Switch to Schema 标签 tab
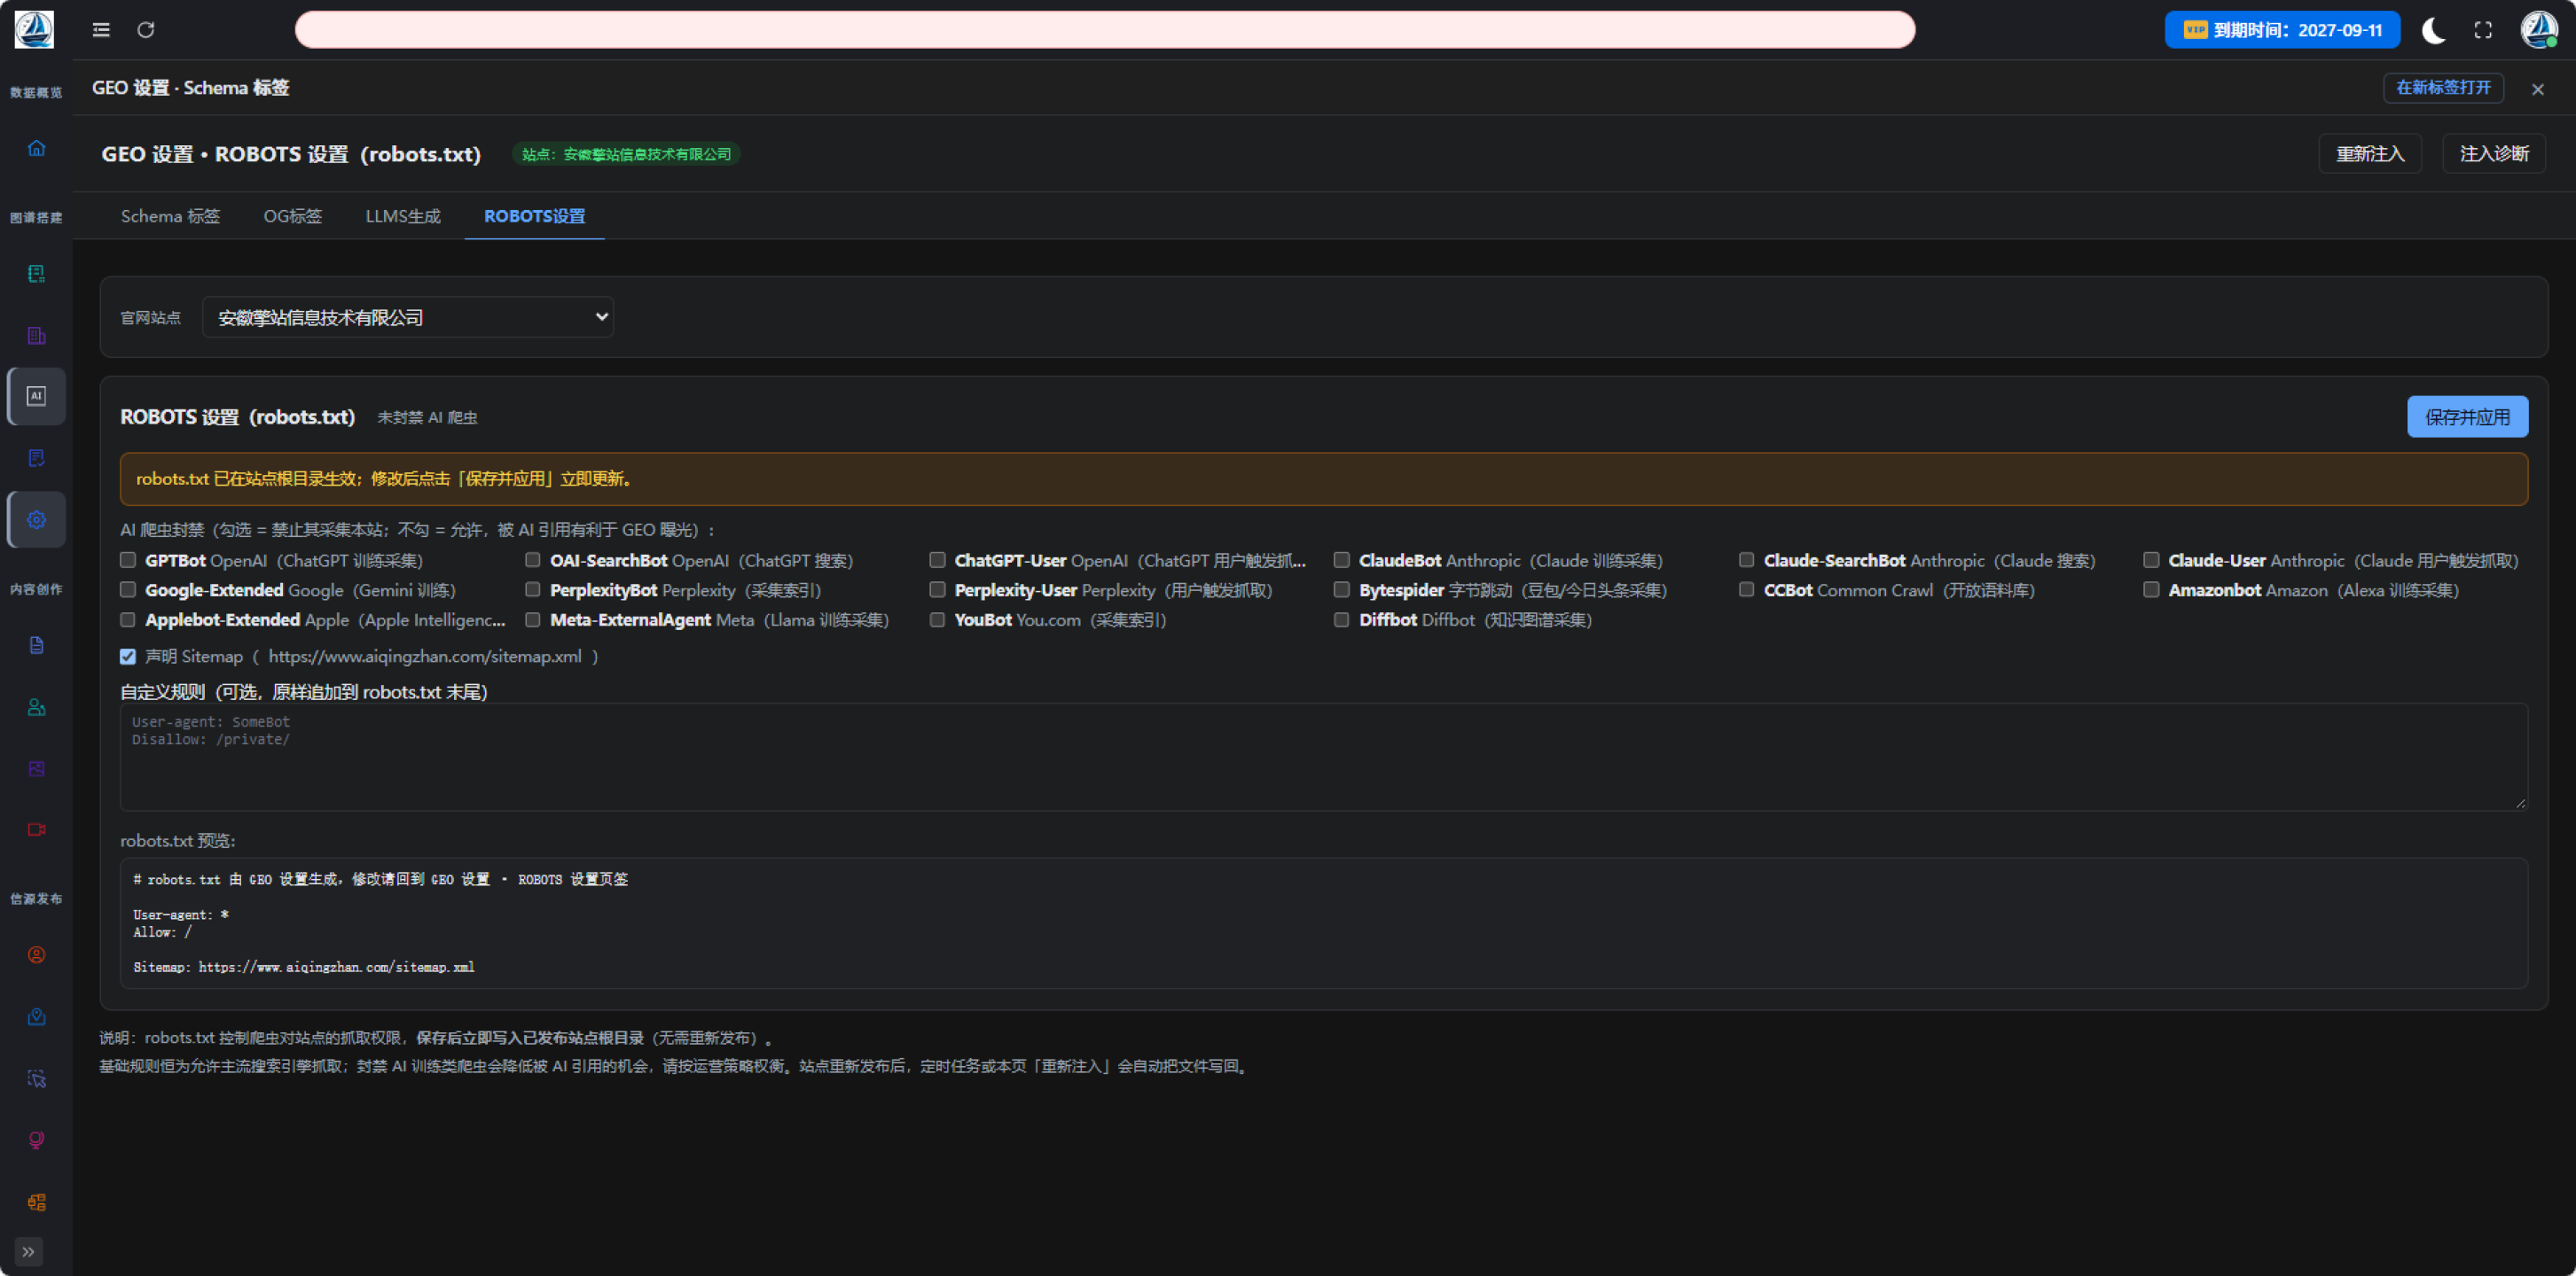The width and height of the screenshot is (2576, 1276). pyautogui.click(x=170, y=216)
